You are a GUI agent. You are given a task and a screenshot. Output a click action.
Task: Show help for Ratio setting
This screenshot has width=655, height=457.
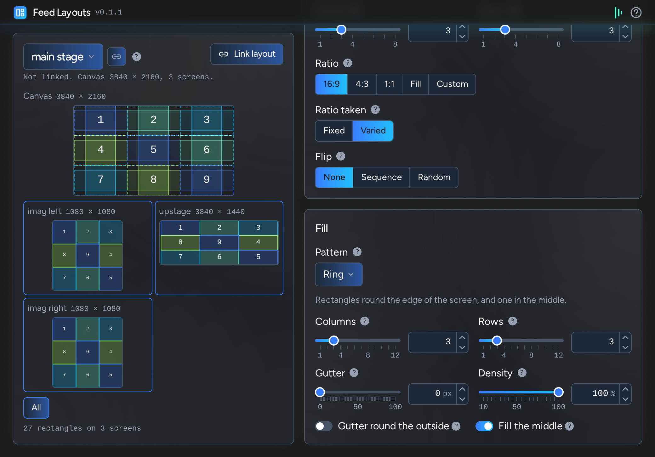coord(348,63)
